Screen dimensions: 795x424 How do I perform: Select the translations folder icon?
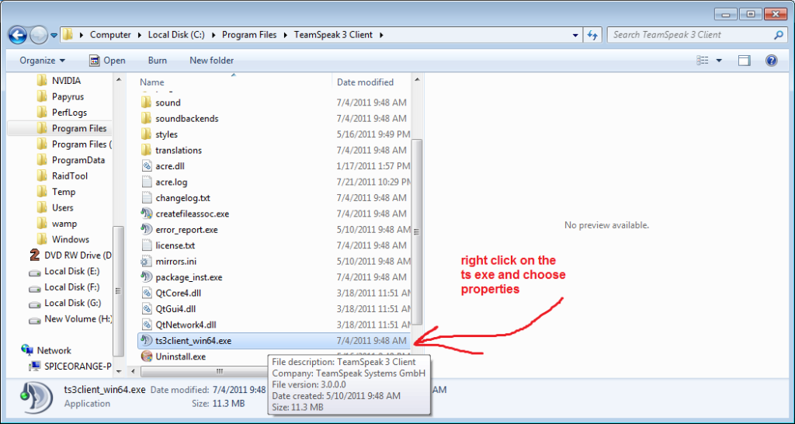tap(146, 150)
